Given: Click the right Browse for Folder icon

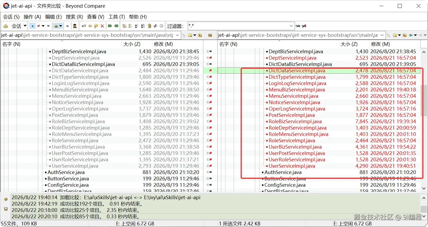Looking at the screenshot, I should [x=395, y=35].
